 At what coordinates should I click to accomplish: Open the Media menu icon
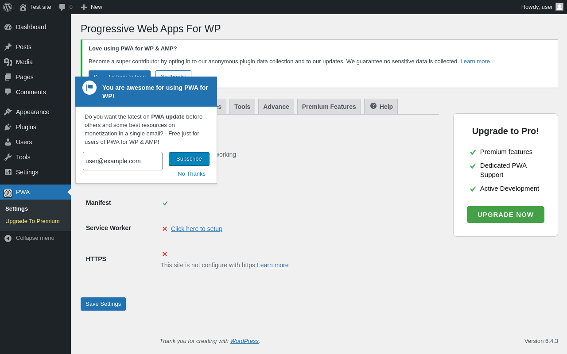pyautogui.click(x=8, y=62)
